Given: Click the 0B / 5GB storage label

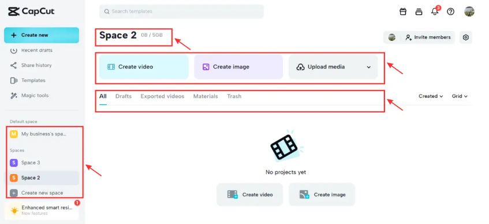Looking at the screenshot, I should (x=152, y=35).
